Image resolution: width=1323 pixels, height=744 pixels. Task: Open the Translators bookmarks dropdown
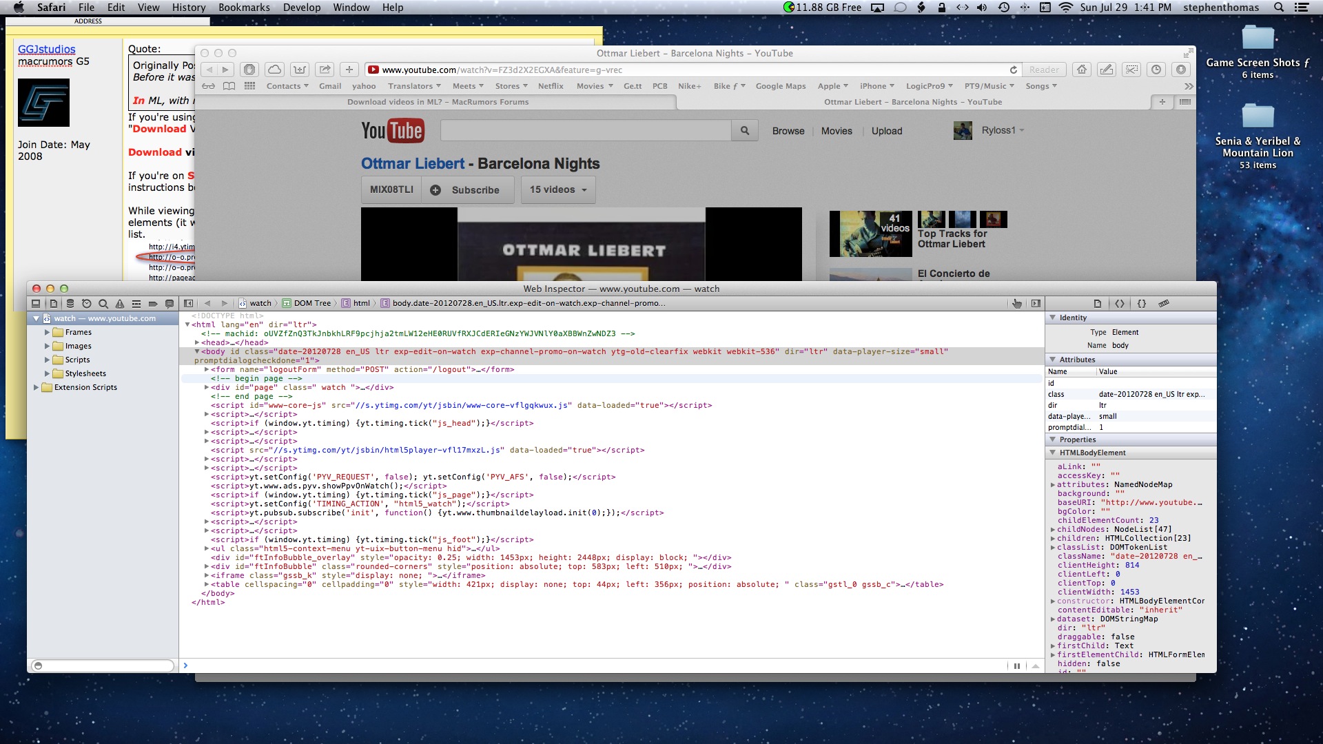click(414, 86)
